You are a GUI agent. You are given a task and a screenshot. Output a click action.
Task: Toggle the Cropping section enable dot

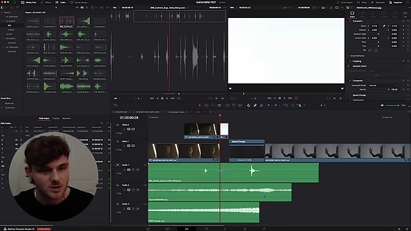point(350,61)
